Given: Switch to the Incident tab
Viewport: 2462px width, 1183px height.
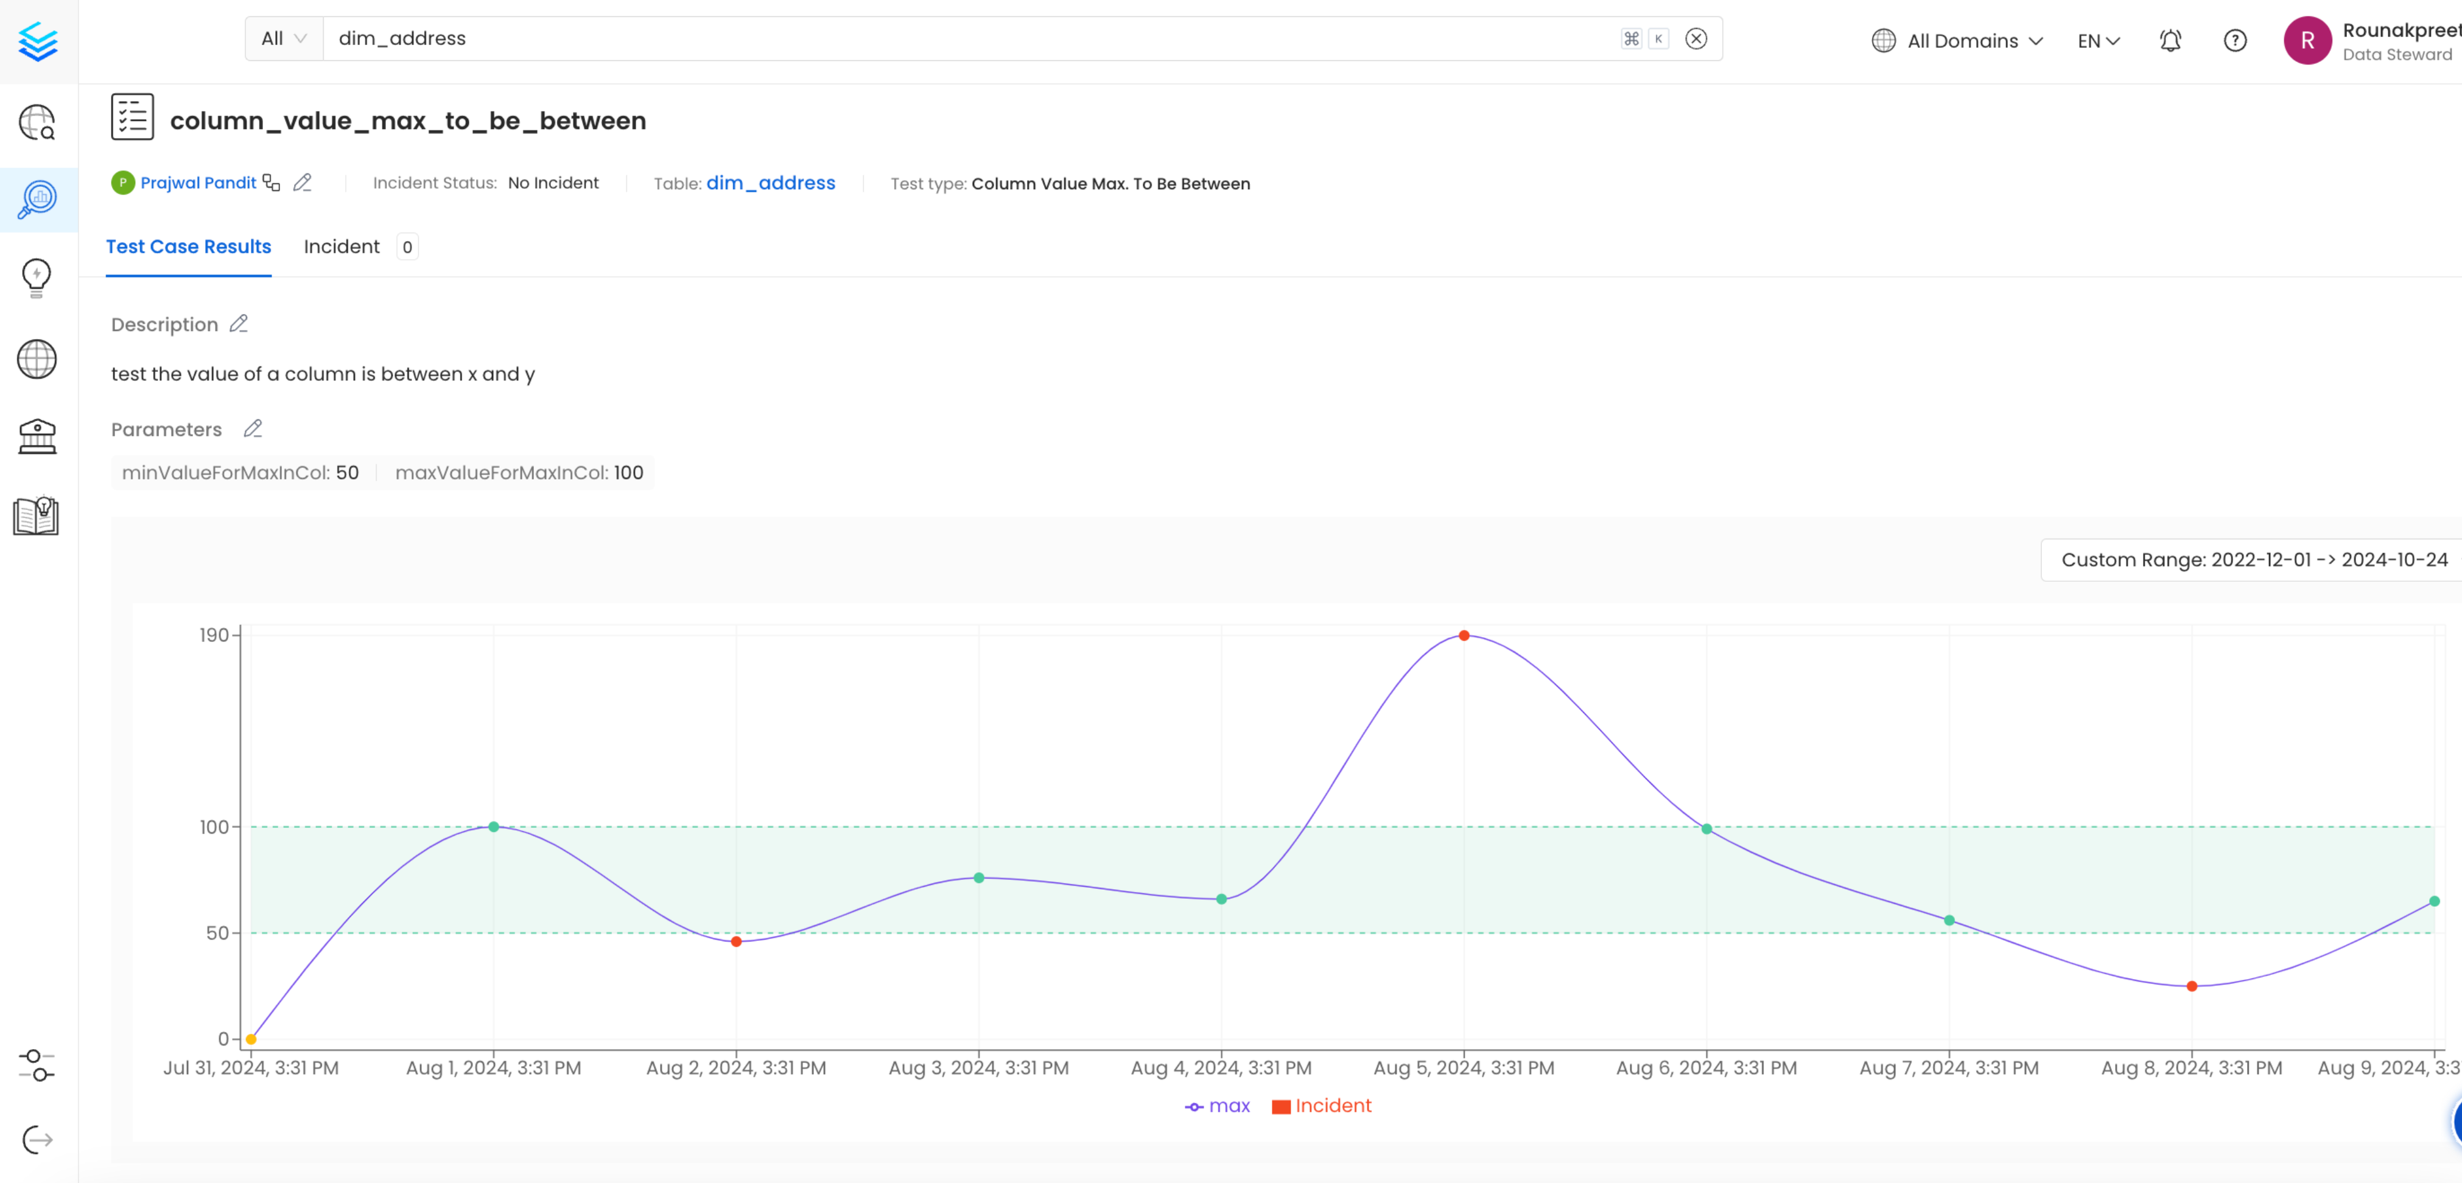Looking at the screenshot, I should click(341, 246).
